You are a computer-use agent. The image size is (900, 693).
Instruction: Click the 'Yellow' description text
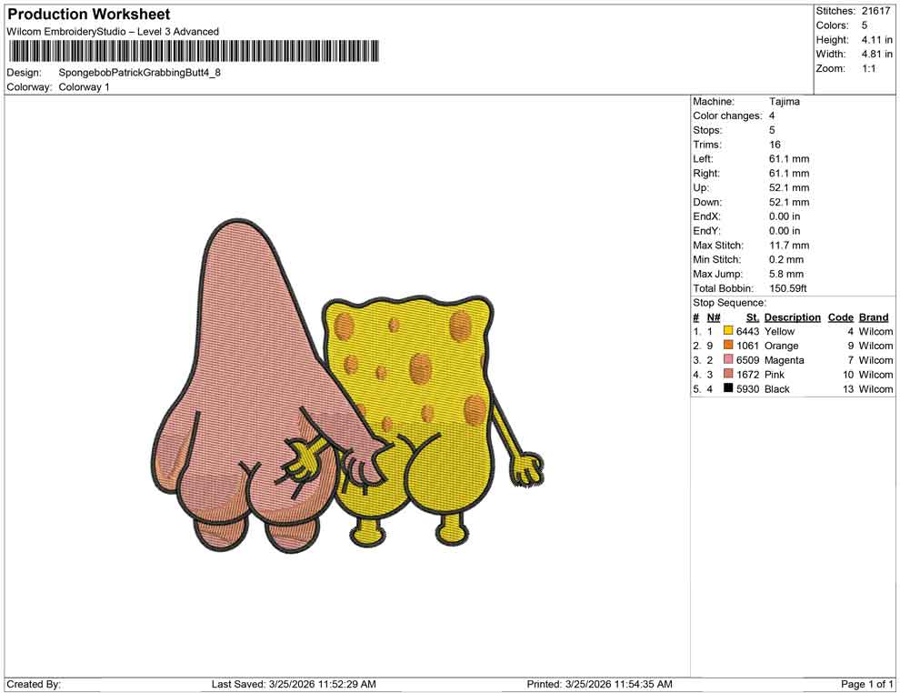(x=779, y=331)
